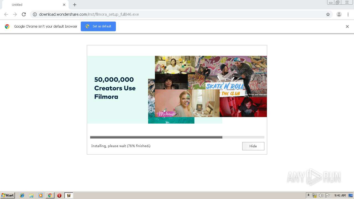Close the Untitled tab
This screenshot has width=354, height=199.
pyautogui.click(x=64, y=5)
